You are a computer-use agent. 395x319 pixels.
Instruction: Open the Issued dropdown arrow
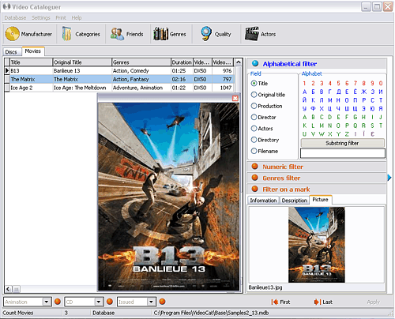151,302
